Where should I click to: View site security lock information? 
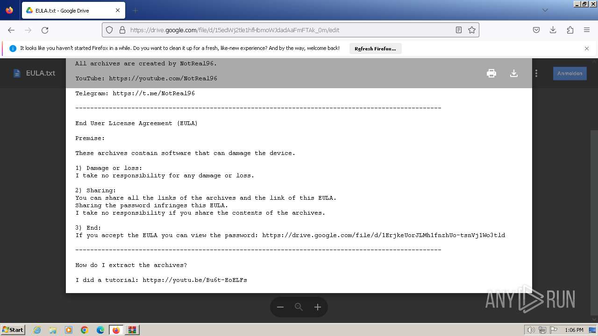pos(122,30)
